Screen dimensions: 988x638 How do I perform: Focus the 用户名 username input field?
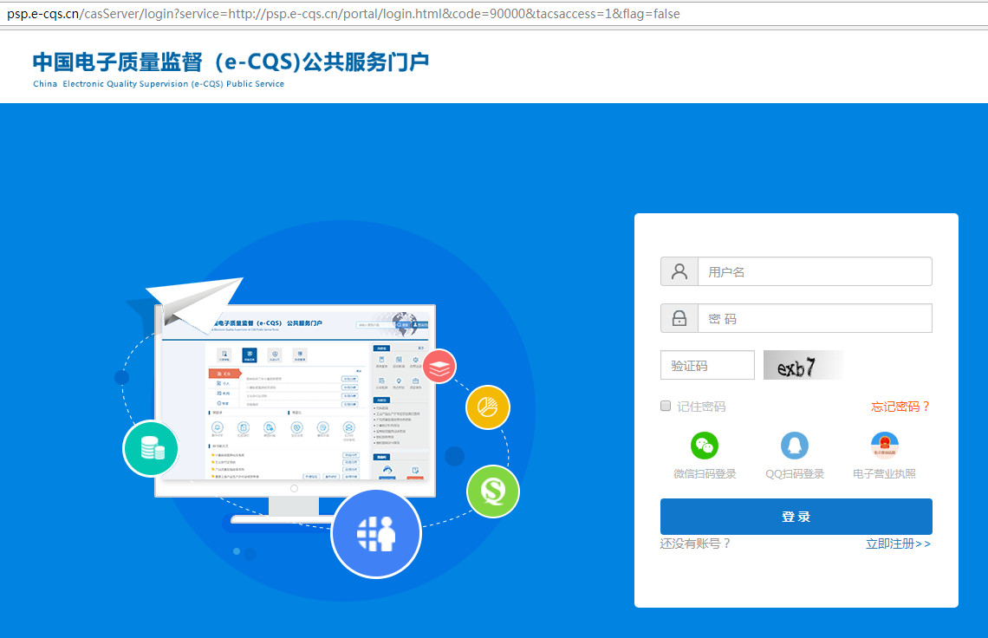click(815, 271)
